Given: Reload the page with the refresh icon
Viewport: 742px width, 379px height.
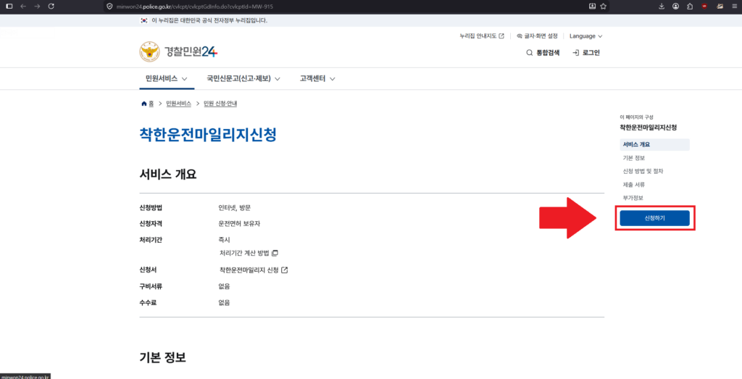Looking at the screenshot, I should [51, 7].
